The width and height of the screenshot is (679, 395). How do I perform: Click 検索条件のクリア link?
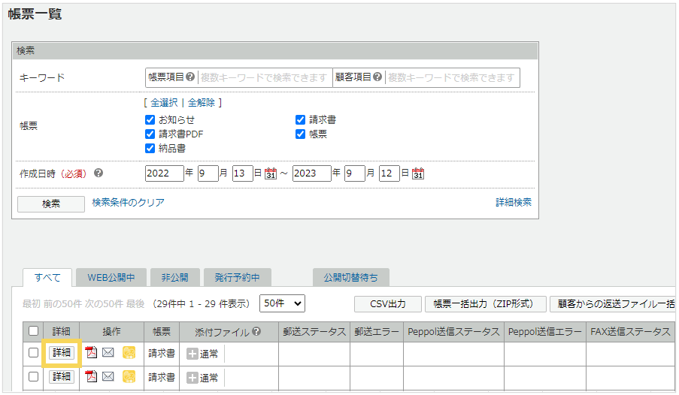[128, 202]
